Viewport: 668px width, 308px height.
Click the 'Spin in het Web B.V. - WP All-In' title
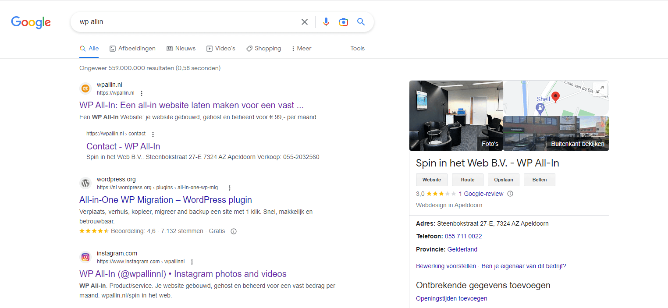487,163
